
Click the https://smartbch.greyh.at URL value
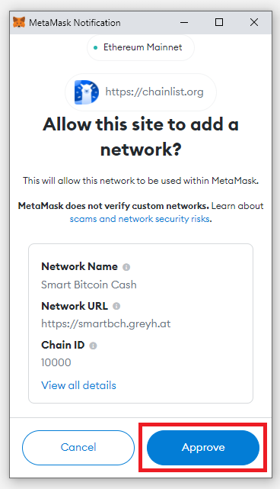pos(106,323)
